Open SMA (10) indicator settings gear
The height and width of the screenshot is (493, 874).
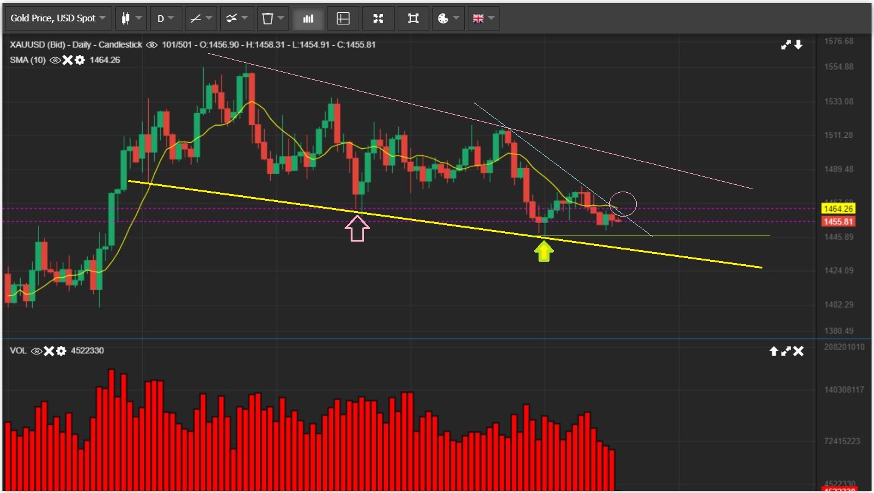pos(79,60)
